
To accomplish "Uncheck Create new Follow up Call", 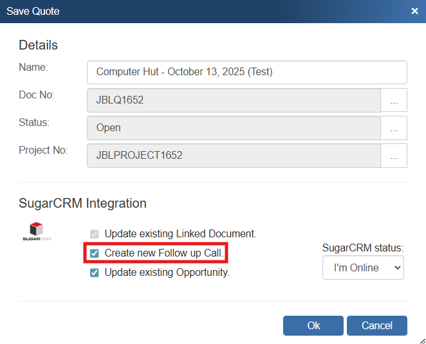I will [95, 253].
